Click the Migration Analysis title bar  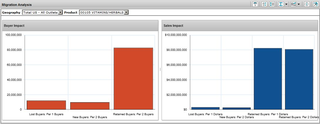click(118, 5)
